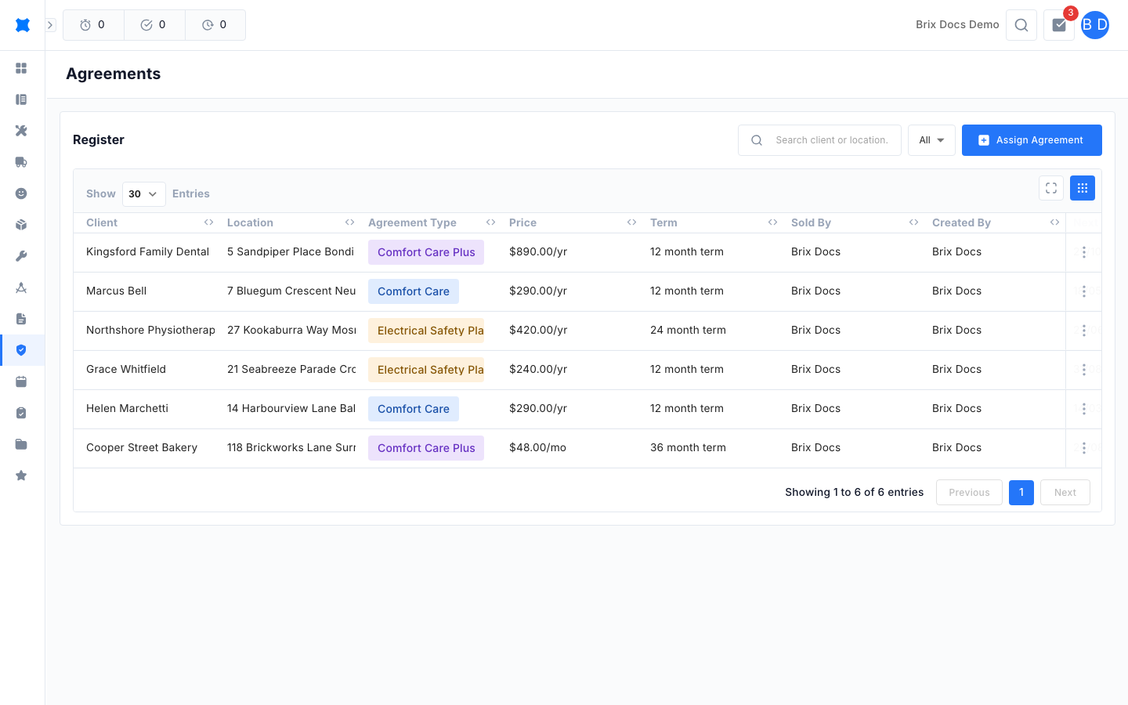Viewport: 1128px width, 705px height.
Task: Open the delivery truck sidebar icon
Action: [21, 162]
